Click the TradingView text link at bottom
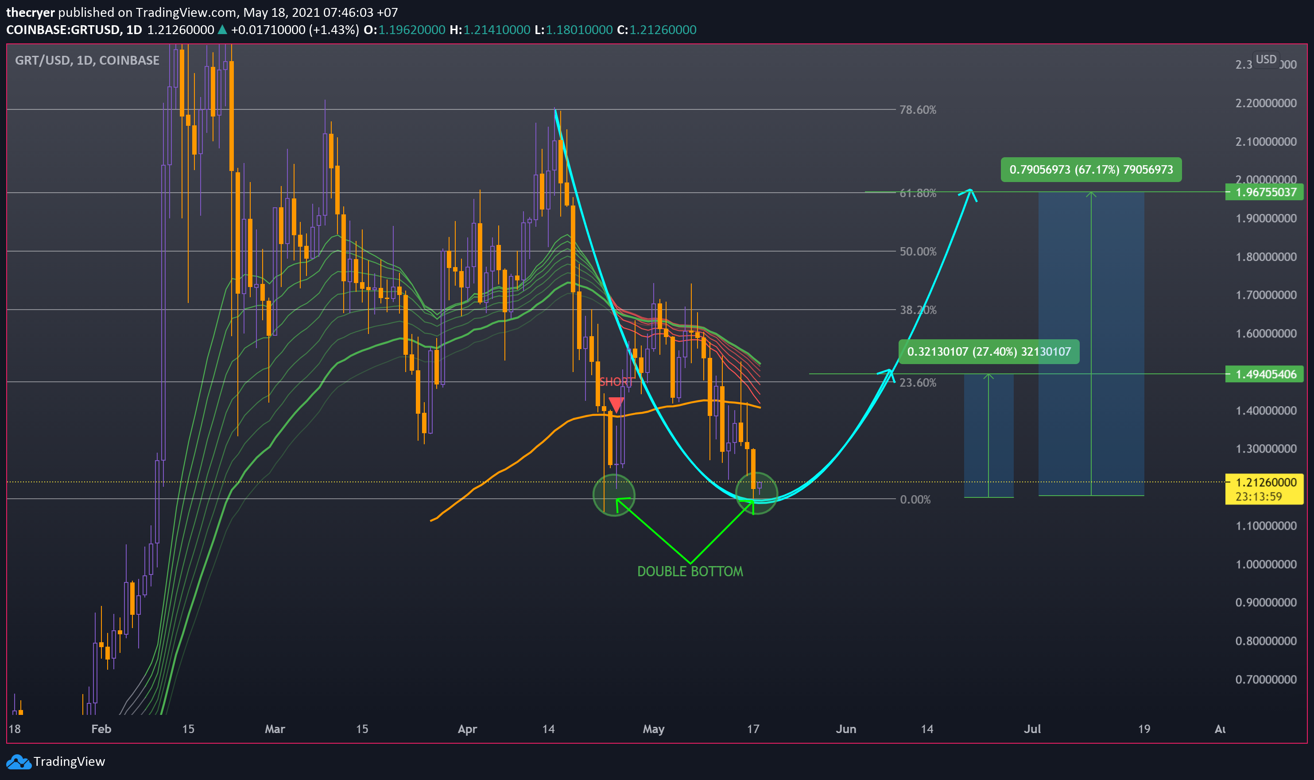The image size is (1314, 780). coord(69,761)
